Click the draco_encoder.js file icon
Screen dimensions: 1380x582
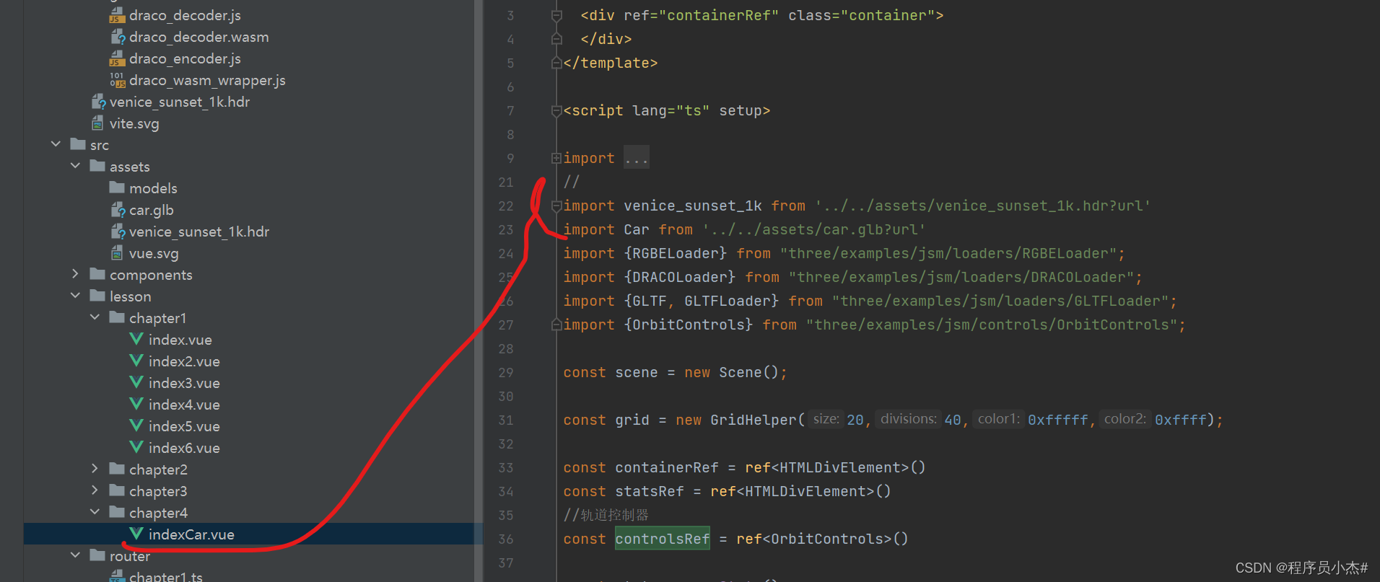point(117,58)
